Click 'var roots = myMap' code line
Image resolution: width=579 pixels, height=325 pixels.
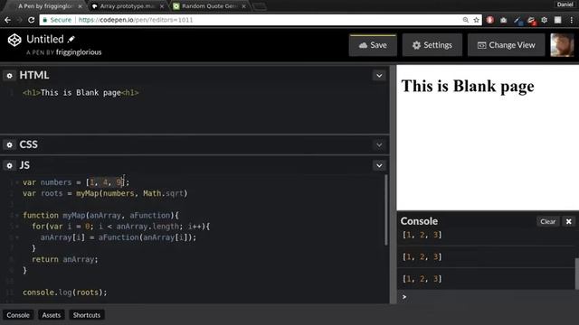click(x=105, y=193)
